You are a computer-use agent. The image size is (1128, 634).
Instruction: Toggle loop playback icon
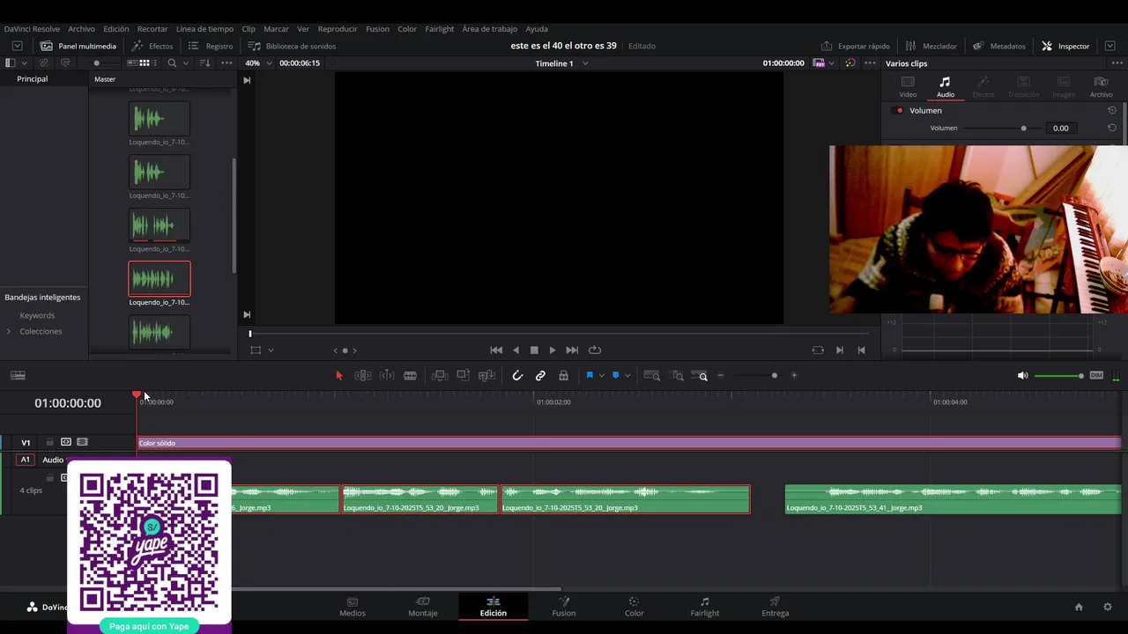pos(595,350)
